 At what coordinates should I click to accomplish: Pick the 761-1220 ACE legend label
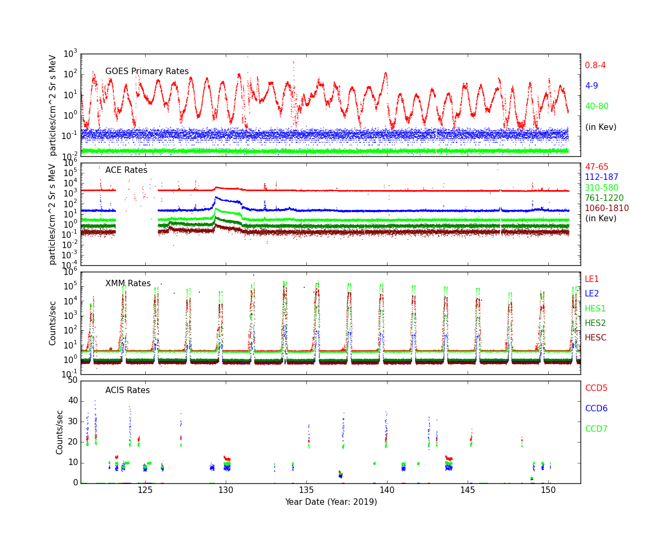pyautogui.click(x=604, y=198)
